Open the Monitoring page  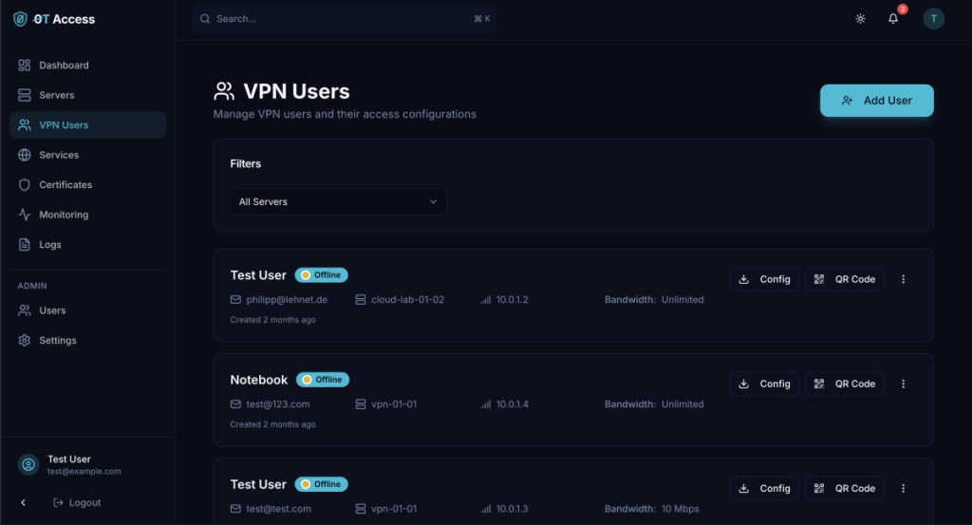click(64, 215)
